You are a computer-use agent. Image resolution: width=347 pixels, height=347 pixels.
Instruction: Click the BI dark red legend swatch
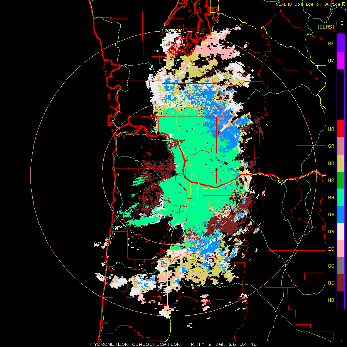[x=340, y=283]
